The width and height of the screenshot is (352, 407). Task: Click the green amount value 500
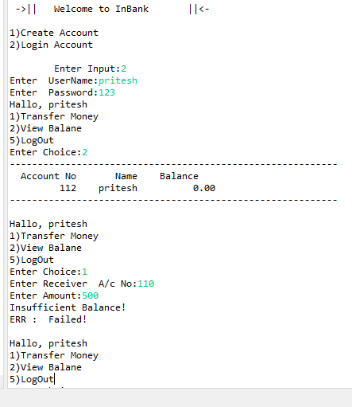click(90, 295)
